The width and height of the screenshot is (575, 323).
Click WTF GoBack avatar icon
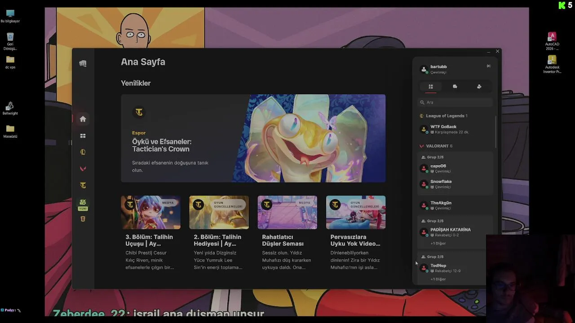pos(424,130)
